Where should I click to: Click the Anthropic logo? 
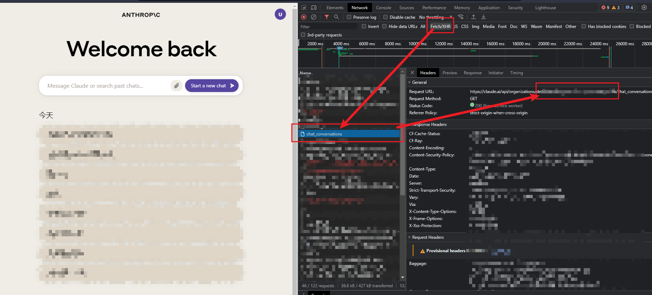pos(141,15)
